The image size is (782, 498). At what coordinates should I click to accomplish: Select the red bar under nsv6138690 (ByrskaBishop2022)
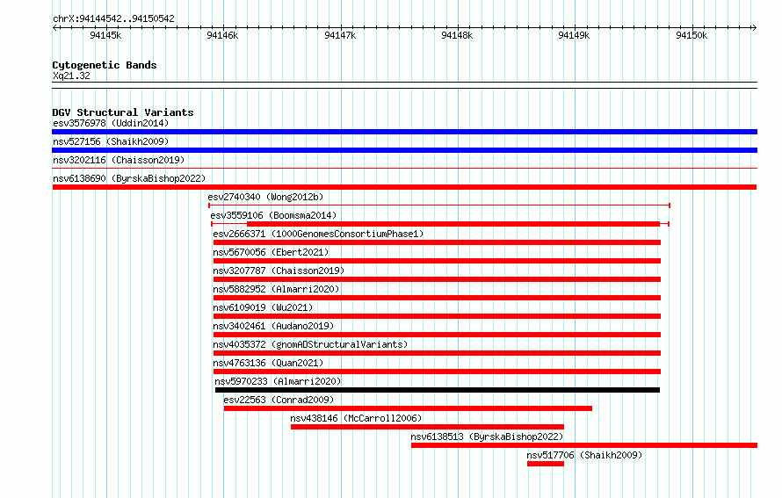(404, 187)
